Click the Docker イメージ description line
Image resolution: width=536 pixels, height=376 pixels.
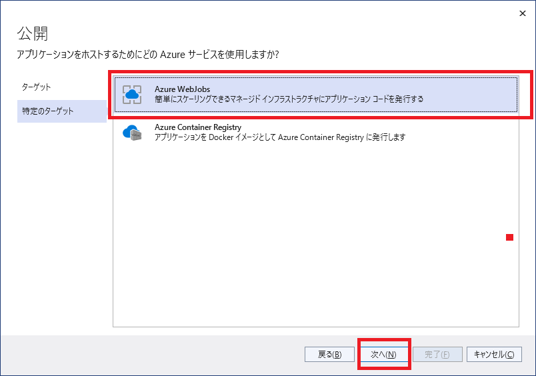(280, 137)
